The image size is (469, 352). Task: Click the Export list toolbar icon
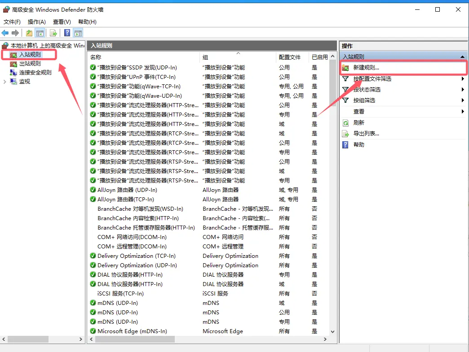pyautogui.click(x=53, y=33)
